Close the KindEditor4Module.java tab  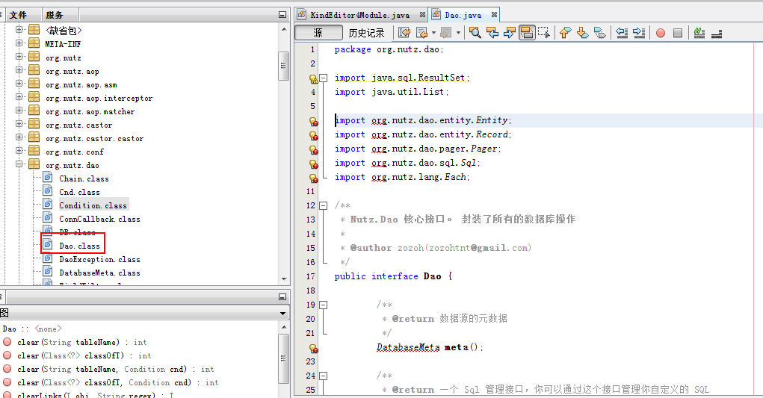422,15
